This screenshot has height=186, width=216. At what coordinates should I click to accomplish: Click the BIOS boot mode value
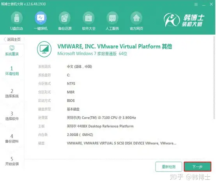[71, 101]
